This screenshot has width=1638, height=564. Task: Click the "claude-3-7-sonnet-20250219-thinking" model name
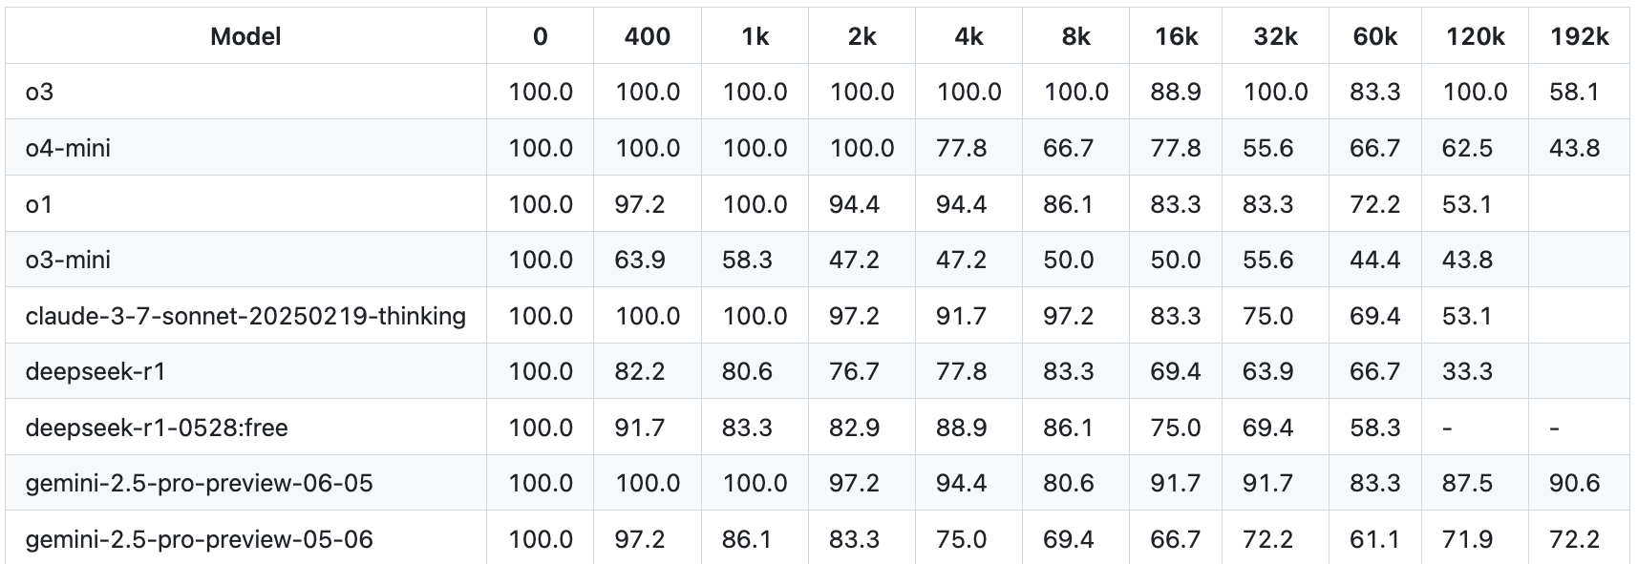245,316
